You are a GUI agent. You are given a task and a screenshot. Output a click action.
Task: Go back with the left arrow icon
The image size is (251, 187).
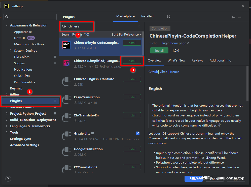[x=233, y=17]
